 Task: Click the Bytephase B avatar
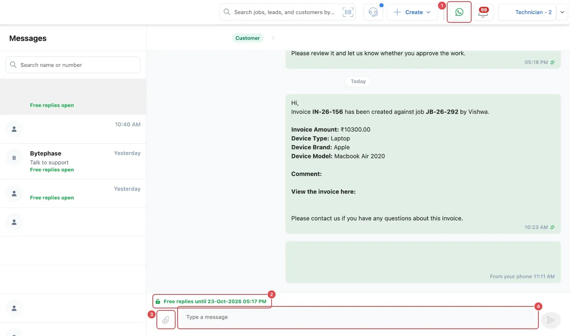coord(14,158)
